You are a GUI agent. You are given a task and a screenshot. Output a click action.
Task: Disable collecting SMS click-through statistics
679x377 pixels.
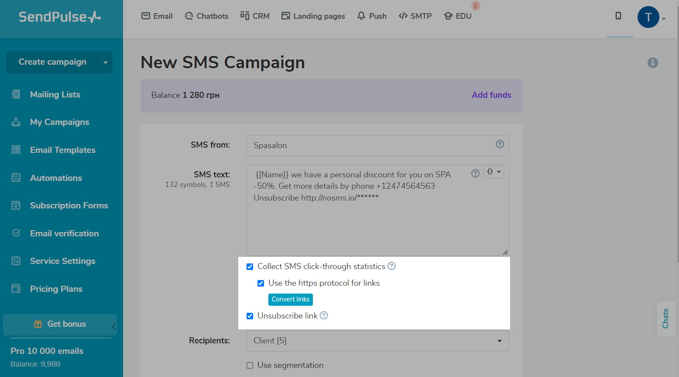point(250,266)
